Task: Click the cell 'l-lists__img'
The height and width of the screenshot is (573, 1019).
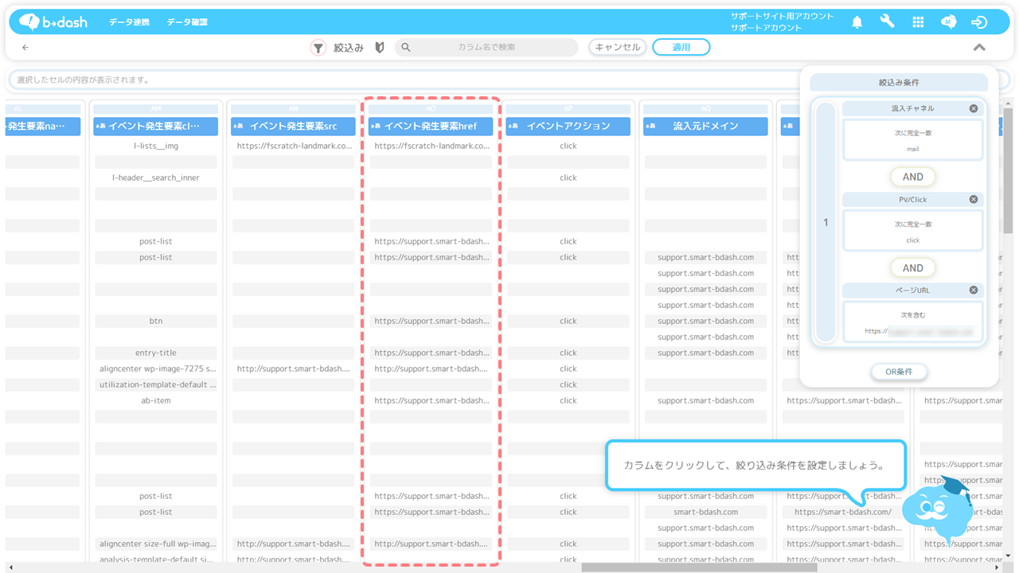Action: 155,146
